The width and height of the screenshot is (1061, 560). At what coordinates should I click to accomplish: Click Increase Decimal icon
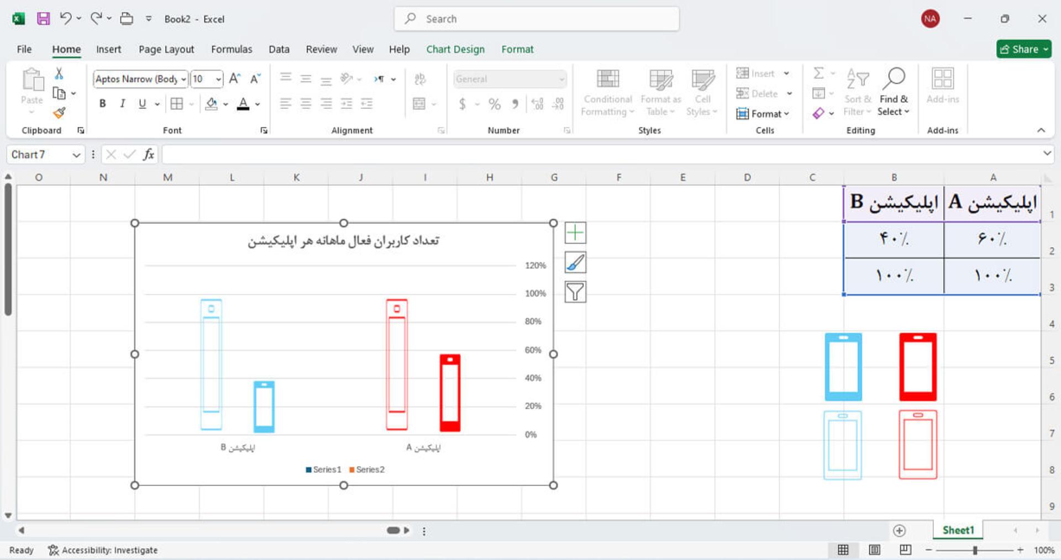(537, 104)
